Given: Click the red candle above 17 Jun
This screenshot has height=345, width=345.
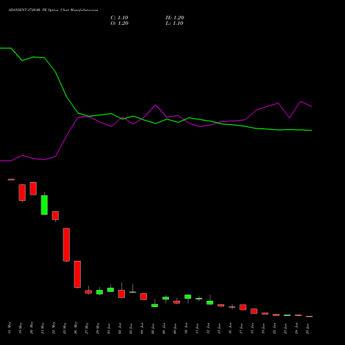Looking at the screenshot, I should point(243,307).
